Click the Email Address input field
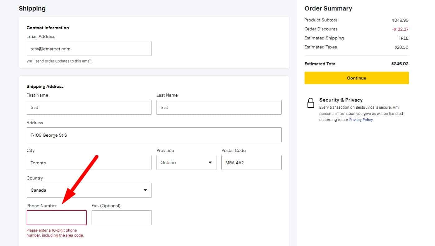The height and width of the screenshot is (246, 435). click(89, 49)
